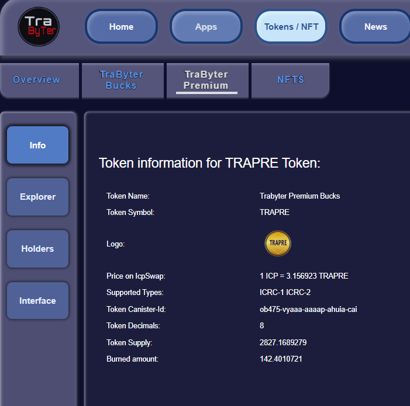
Task: Click the supported types 'ICRC-1 ICRC-2'
Action: 285,292
